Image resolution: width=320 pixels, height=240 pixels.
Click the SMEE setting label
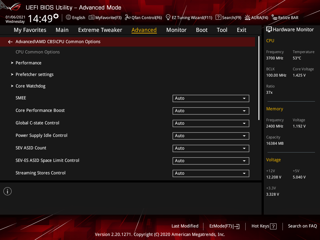tap(21, 98)
